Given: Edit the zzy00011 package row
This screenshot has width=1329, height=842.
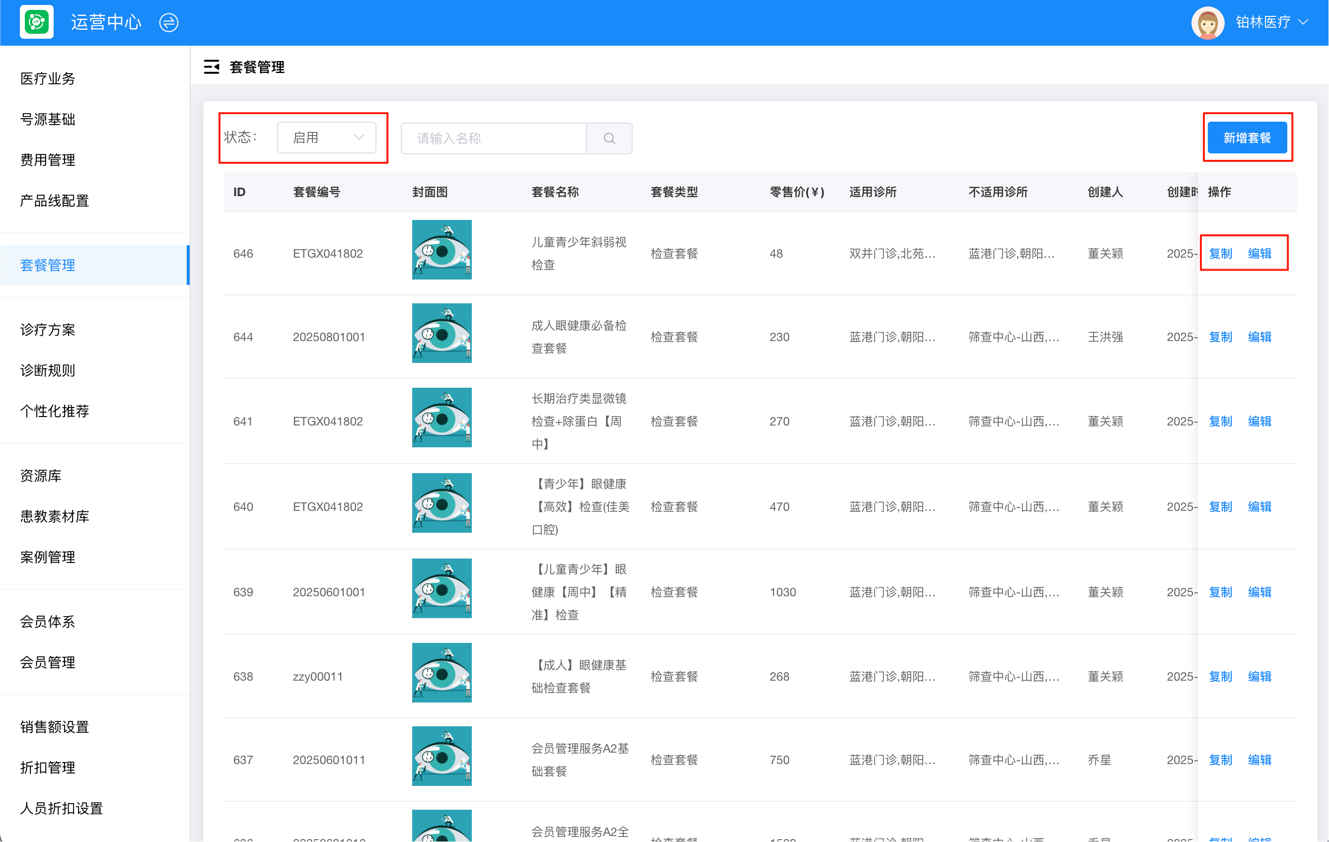Looking at the screenshot, I should coord(1259,677).
